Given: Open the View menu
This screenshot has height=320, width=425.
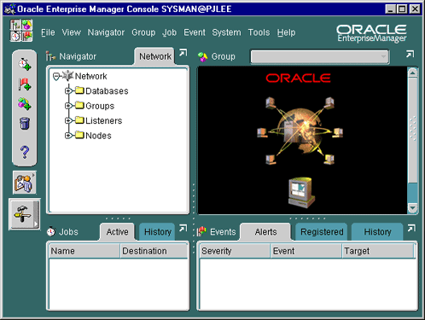Looking at the screenshot, I should point(72,32).
